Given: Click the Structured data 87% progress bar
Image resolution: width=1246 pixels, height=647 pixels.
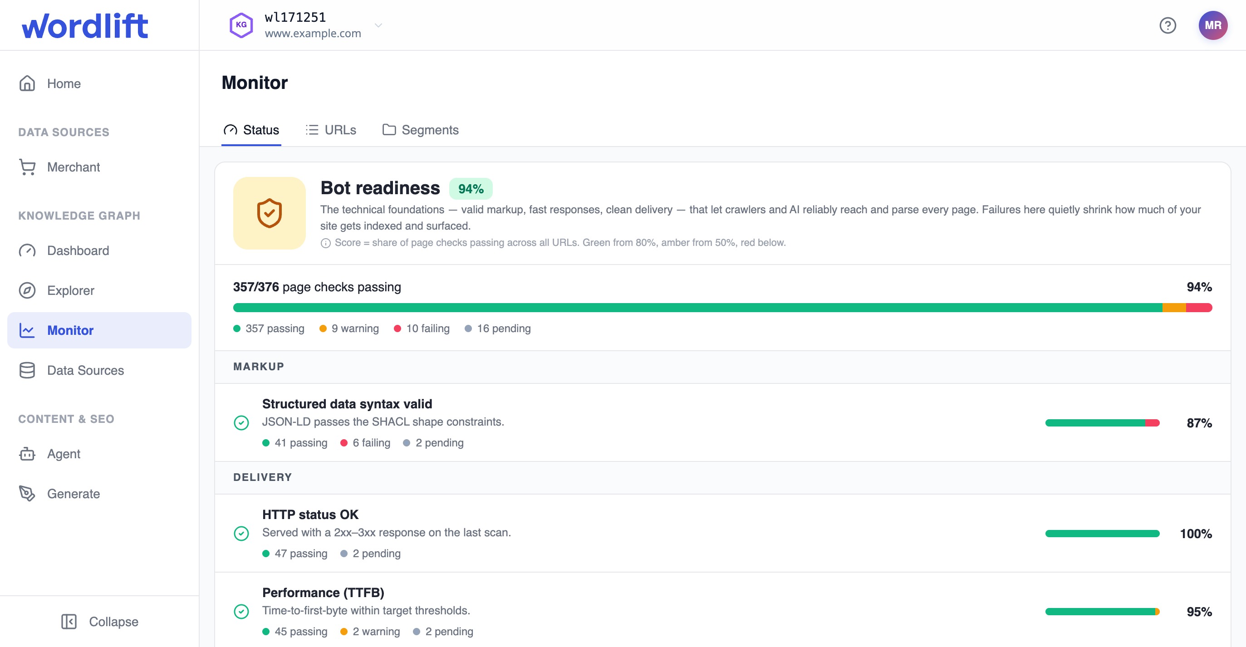Looking at the screenshot, I should 1102,422.
